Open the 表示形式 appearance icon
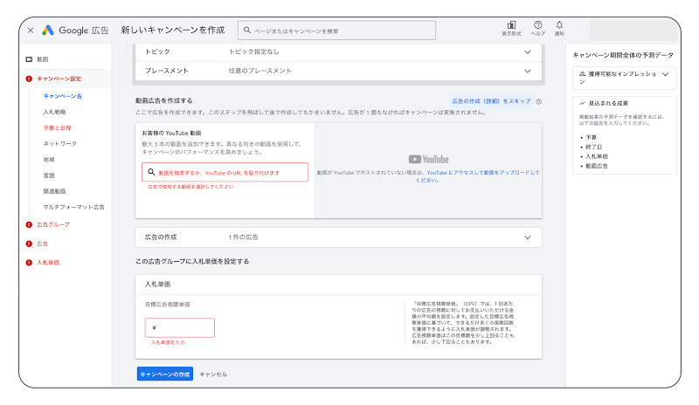 [511, 25]
